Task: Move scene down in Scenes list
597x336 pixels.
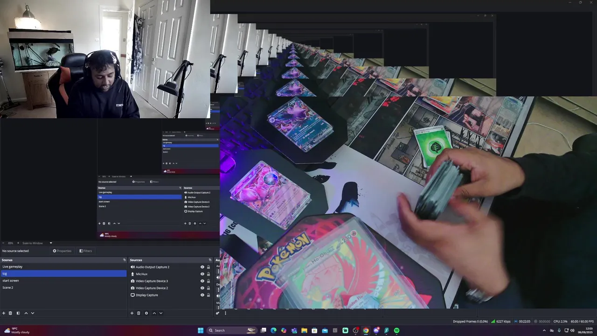Action: (32, 313)
